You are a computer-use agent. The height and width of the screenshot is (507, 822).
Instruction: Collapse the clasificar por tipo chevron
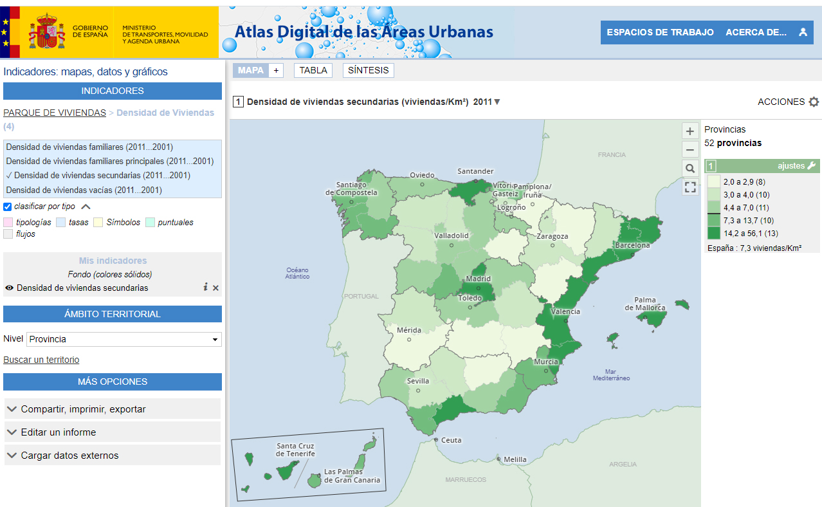86,207
